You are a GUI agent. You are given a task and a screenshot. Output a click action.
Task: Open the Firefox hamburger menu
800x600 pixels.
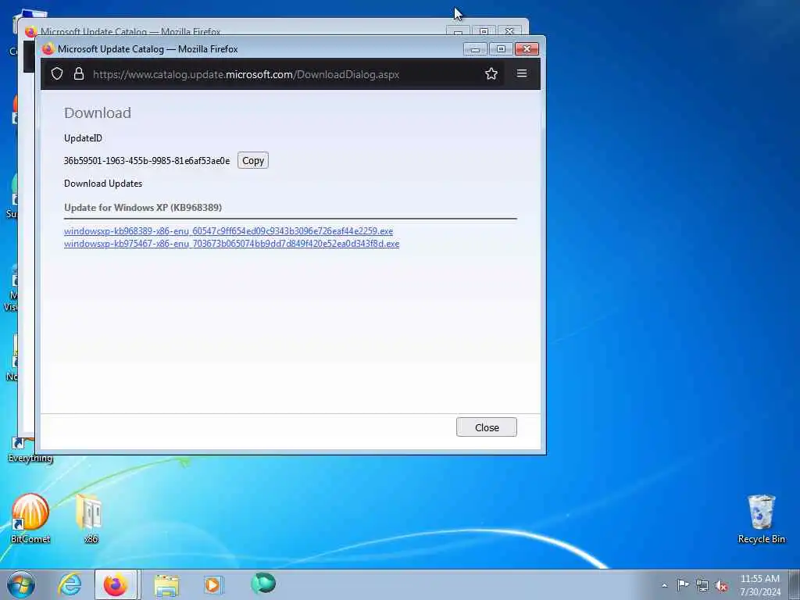click(521, 73)
